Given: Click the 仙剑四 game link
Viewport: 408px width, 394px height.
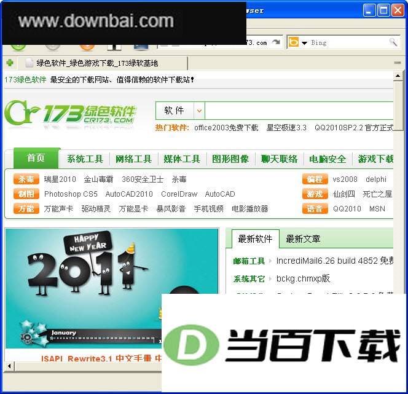Looking at the screenshot, I should [344, 194].
